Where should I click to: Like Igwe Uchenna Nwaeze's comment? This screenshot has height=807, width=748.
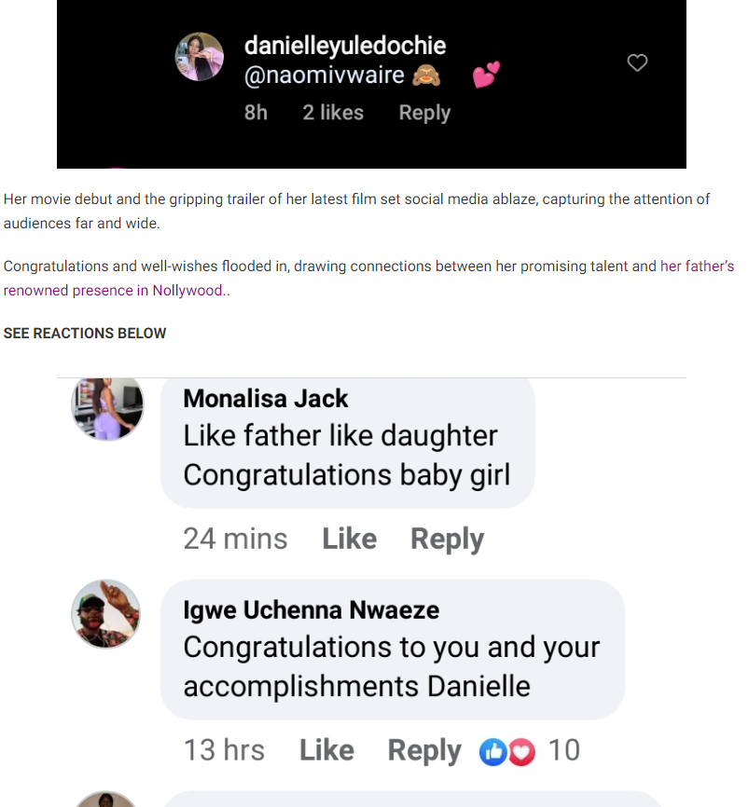pos(326,750)
